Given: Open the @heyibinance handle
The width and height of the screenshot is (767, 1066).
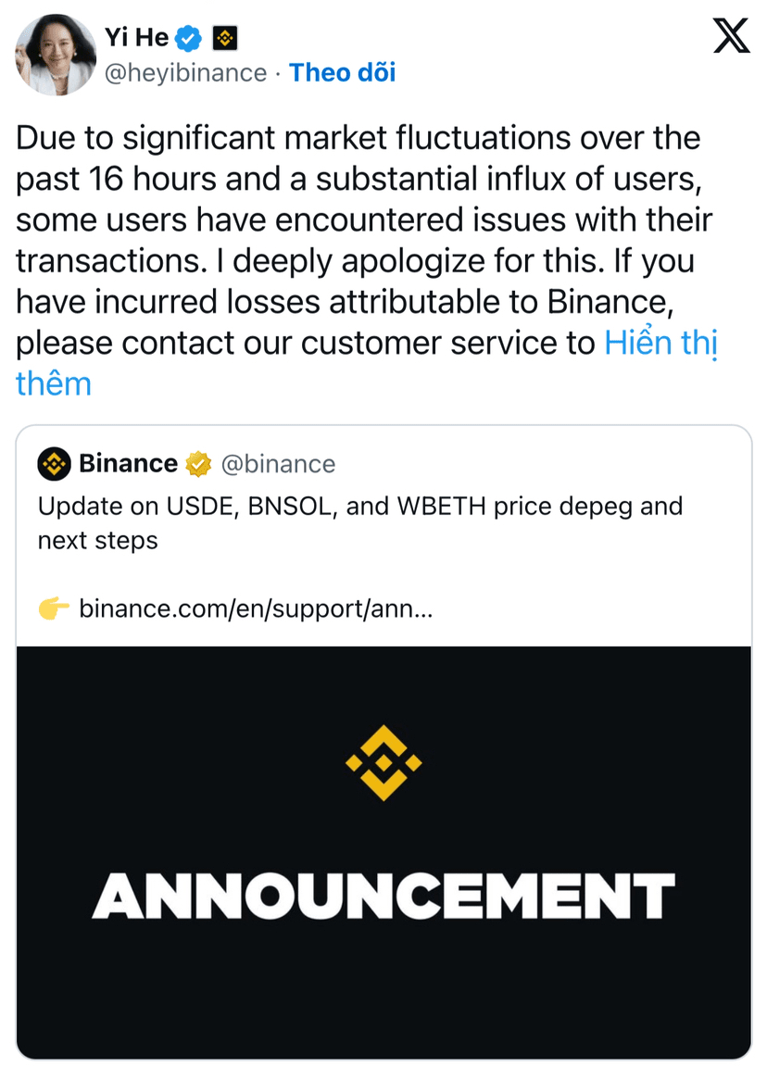Looking at the screenshot, I should [185, 73].
